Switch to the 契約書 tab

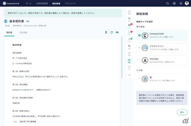(9, 32)
